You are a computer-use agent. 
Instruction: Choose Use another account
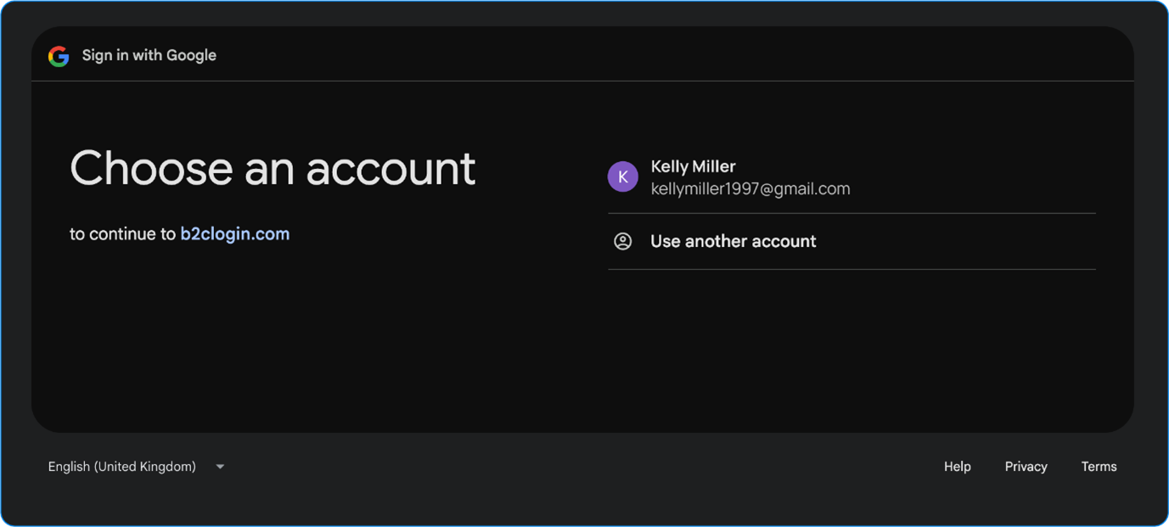click(x=733, y=241)
